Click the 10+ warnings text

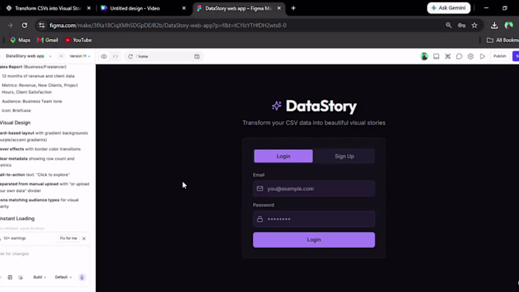(14, 238)
